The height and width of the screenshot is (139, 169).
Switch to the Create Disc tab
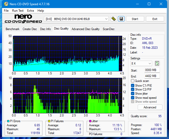pos(30,29)
